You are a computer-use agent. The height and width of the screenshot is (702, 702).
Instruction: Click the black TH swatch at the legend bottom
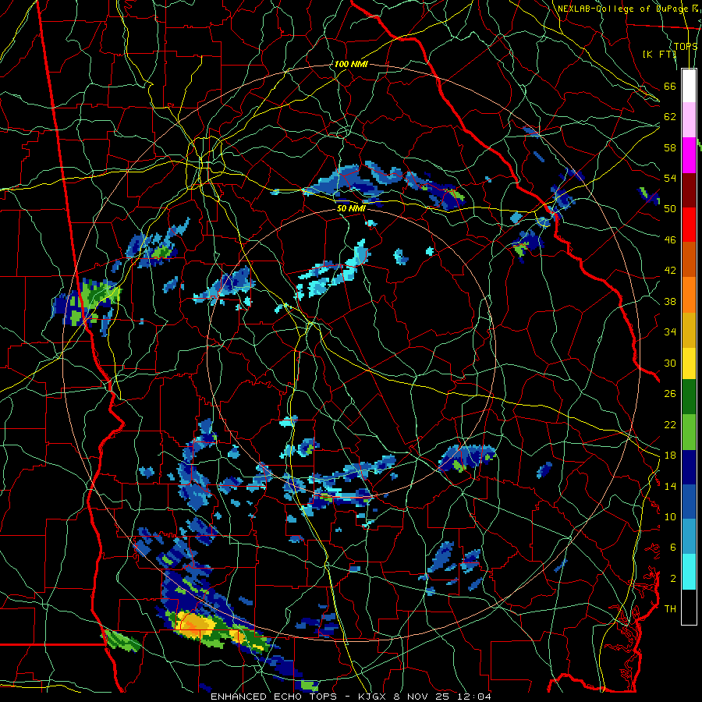[689, 607]
